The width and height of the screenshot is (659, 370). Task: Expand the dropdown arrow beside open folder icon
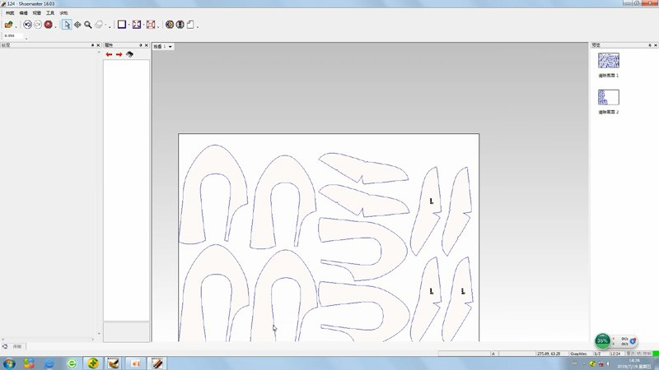(16, 25)
